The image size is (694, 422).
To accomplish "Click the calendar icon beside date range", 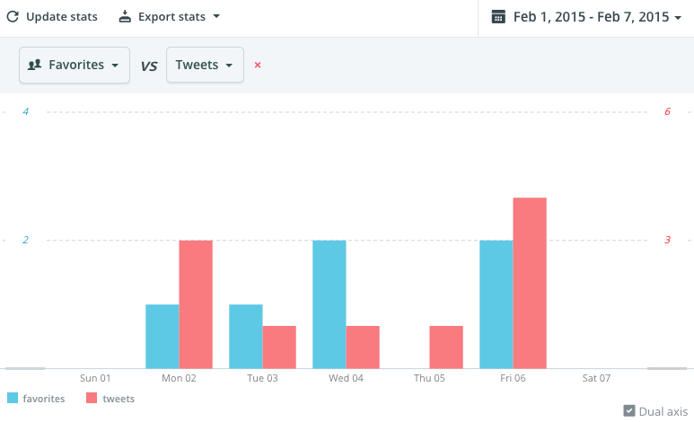I will click(x=498, y=17).
